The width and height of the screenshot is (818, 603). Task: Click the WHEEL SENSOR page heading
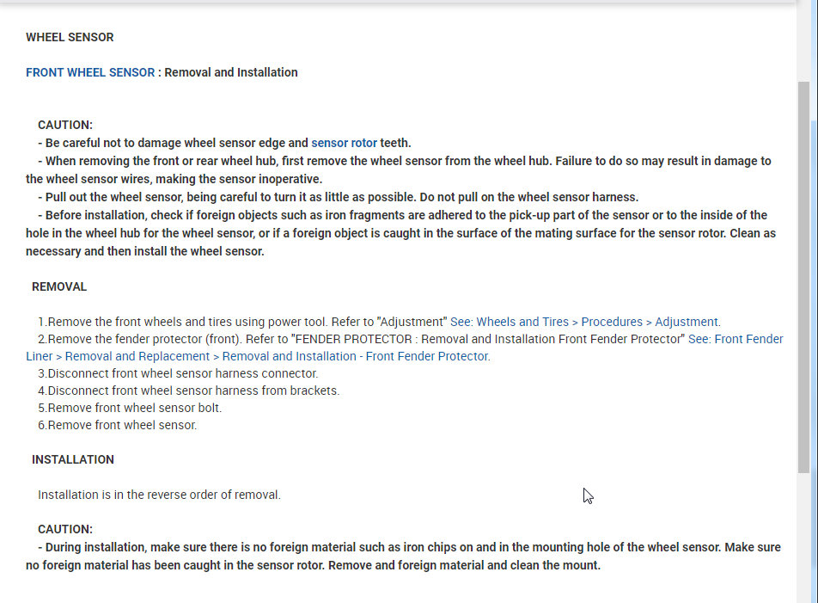point(70,38)
